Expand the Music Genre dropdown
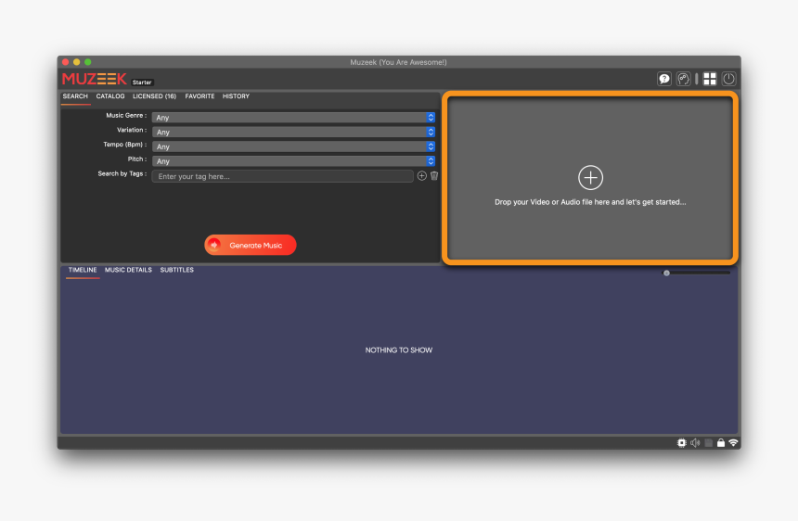This screenshot has height=521, width=798. tap(293, 118)
